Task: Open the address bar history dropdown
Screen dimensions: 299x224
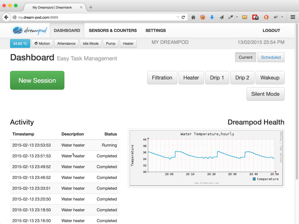Action: click(178, 17)
